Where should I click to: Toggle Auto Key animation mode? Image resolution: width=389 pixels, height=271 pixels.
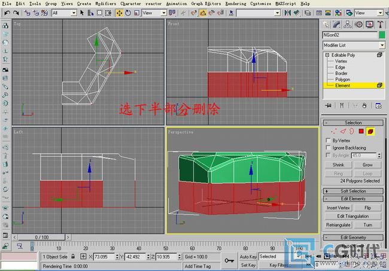[x=248, y=257]
